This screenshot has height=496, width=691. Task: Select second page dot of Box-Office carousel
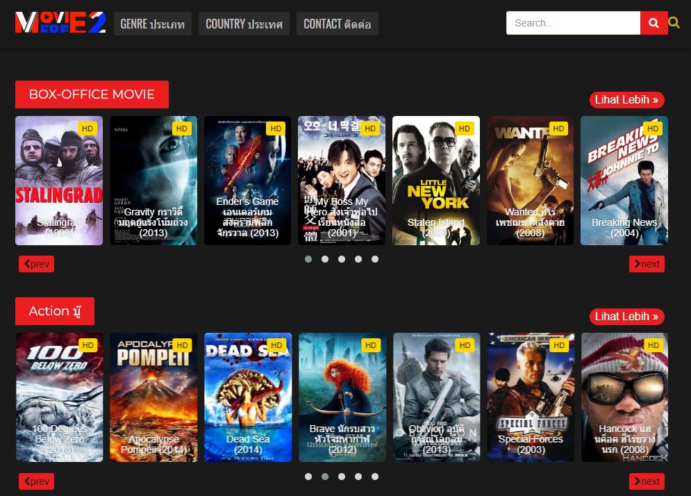tap(325, 259)
